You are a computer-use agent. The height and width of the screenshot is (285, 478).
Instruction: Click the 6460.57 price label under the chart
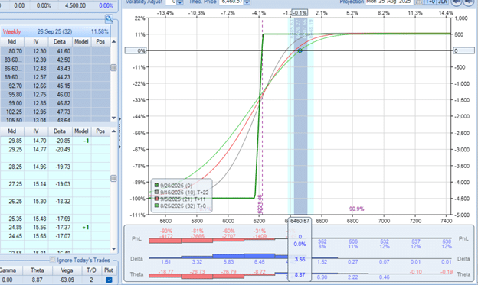pyautogui.click(x=300, y=221)
